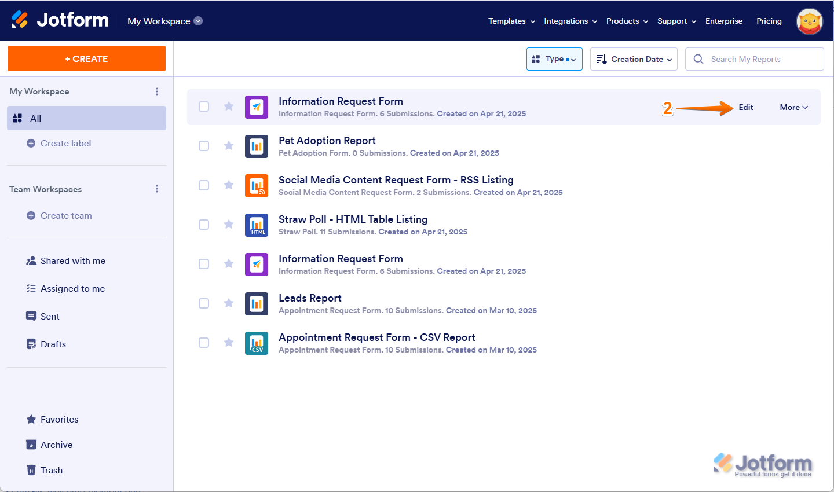Click Edit on Information Request Form
The height and width of the screenshot is (492, 834).
click(x=746, y=107)
